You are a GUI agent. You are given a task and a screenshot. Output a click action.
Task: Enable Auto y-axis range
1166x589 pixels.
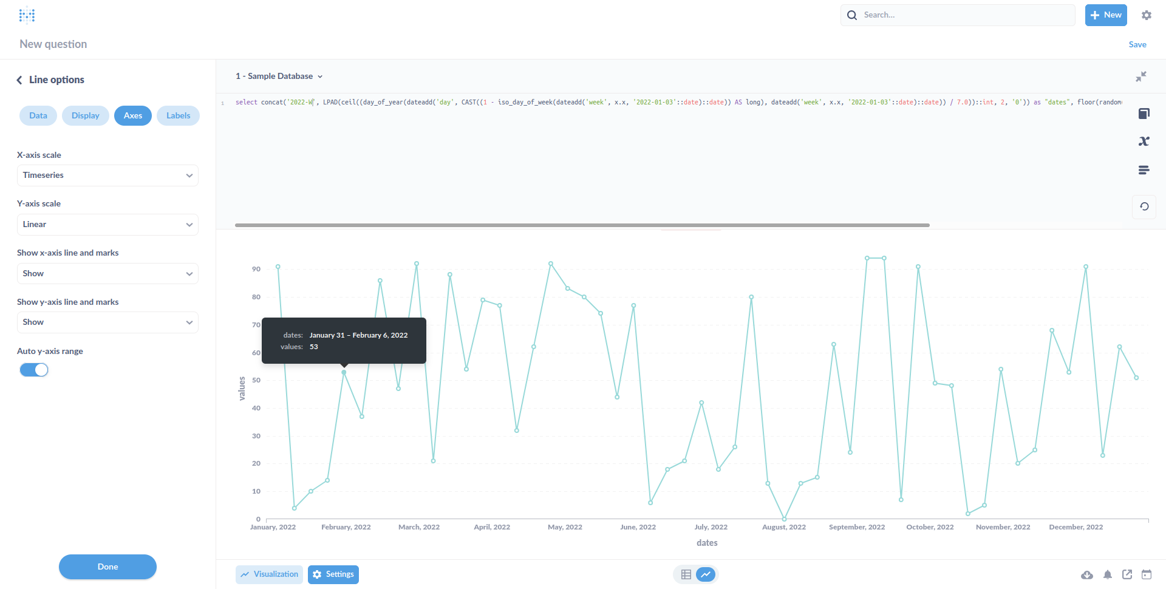click(33, 369)
